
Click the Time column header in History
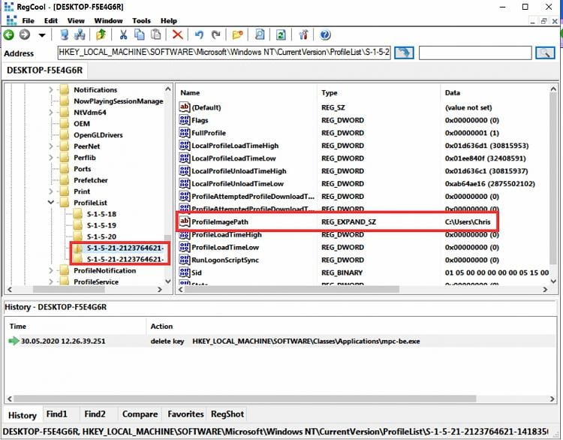pyautogui.click(x=75, y=326)
